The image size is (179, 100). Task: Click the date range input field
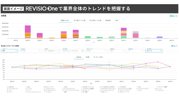[x=72, y=51]
